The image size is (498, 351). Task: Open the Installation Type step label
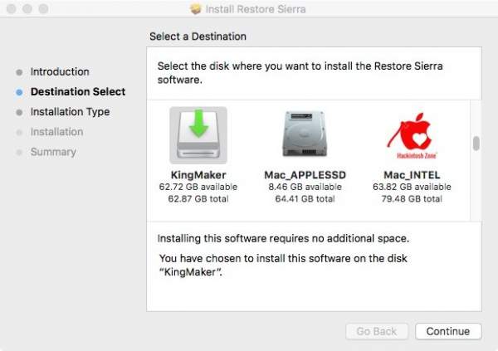[x=70, y=112]
